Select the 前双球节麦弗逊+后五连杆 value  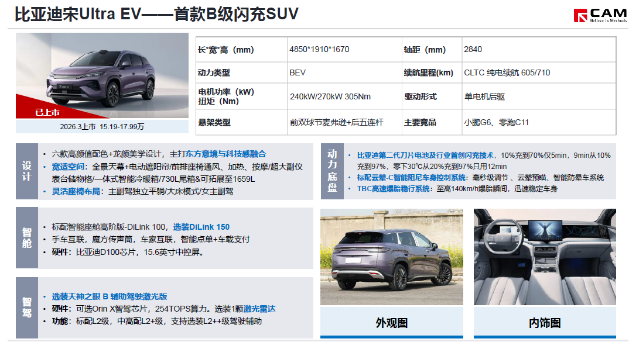(x=337, y=122)
